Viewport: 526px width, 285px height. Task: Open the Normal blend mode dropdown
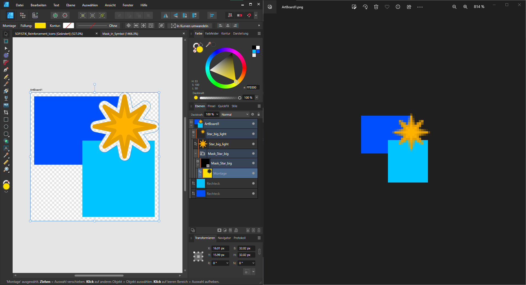pos(235,115)
